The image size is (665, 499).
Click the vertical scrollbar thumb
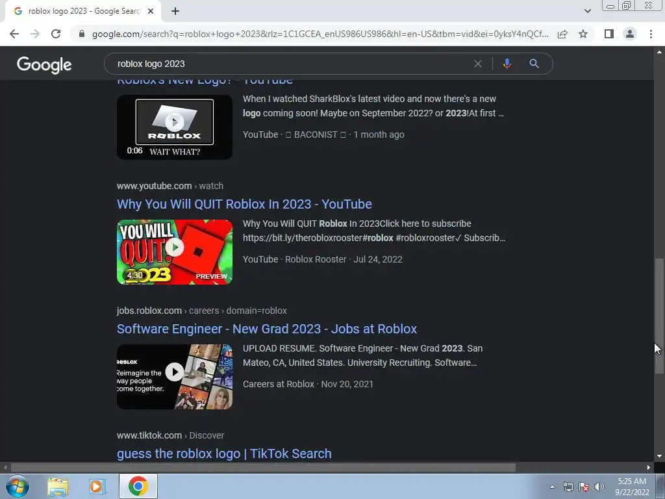point(659,316)
